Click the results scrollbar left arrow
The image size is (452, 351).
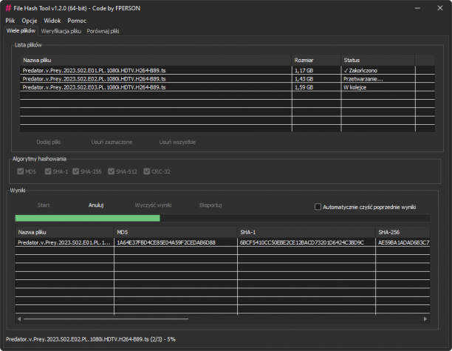(x=19, y=319)
